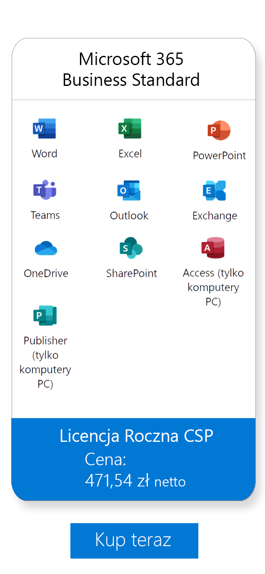Click the Word app icon
This screenshot has height=574, width=265.
pos(44,128)
